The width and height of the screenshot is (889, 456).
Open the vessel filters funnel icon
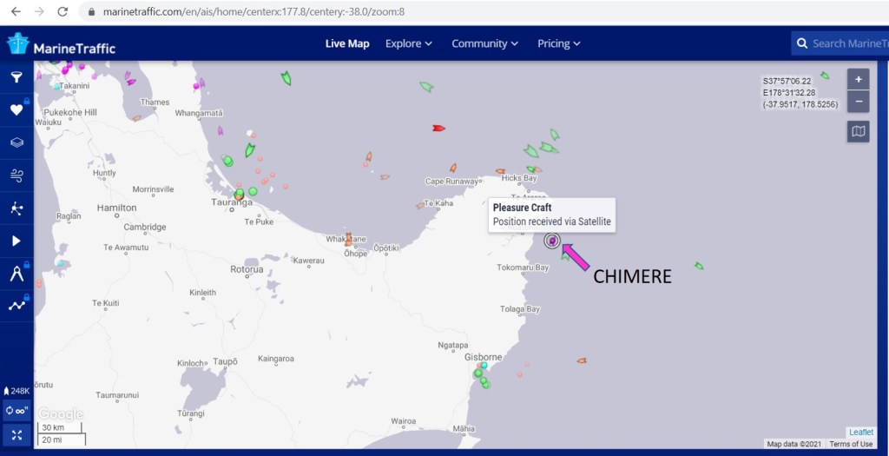16,77
